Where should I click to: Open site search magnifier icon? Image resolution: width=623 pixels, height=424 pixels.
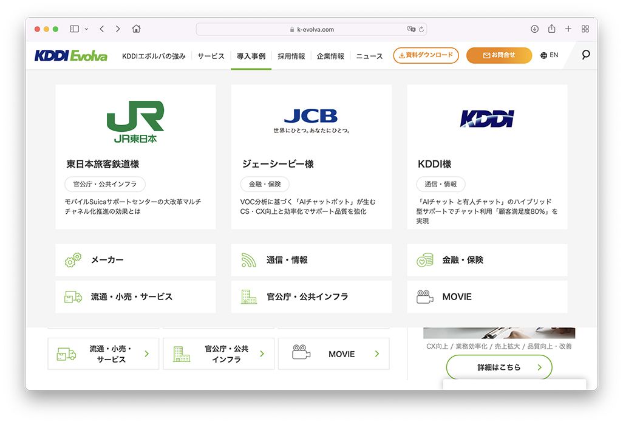point(585,55)
